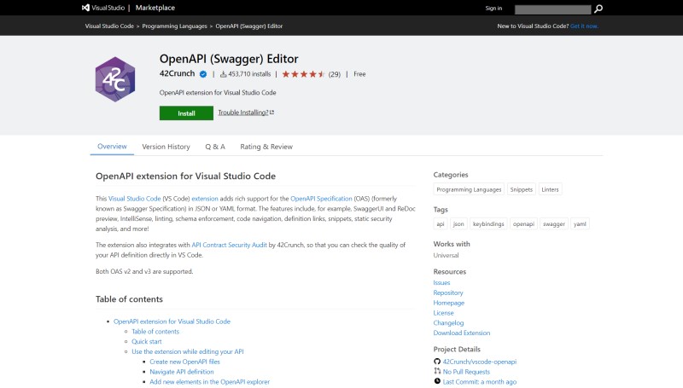Open the Repository resource link
Screen dimensions: 683x388
point(447,292)
